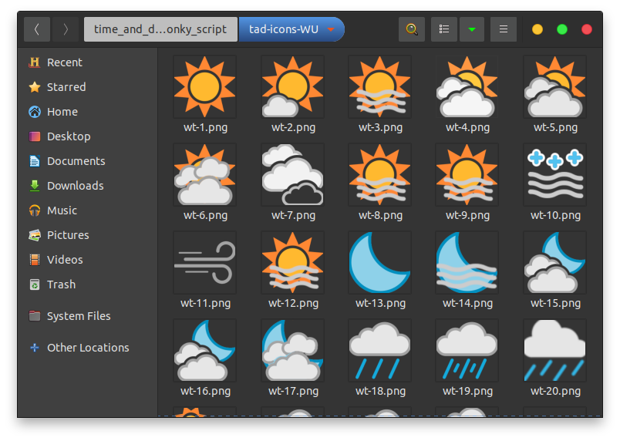Viewport: 620px width, 441px height.
Task: Expand the green view options dropdown arrow
Action: (x=472, y=29)
